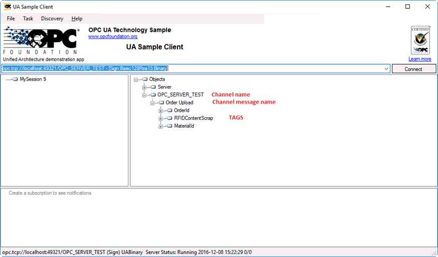Expand the RFIDContentScrap tag node
438x257 pixels.
161,119
